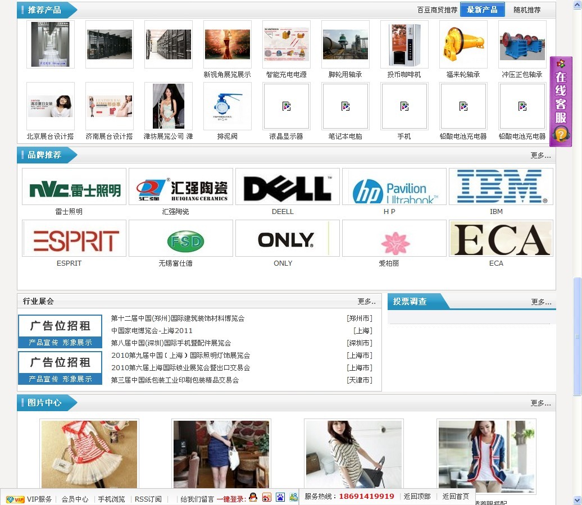582x505 pixels.
Task: Click the RSS订阅 link
Action: (x=148, y=499)
